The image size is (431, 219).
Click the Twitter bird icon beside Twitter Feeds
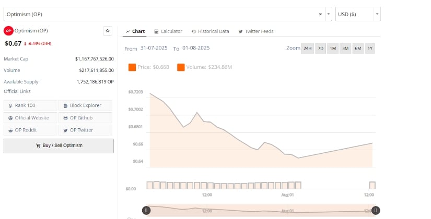240,32
